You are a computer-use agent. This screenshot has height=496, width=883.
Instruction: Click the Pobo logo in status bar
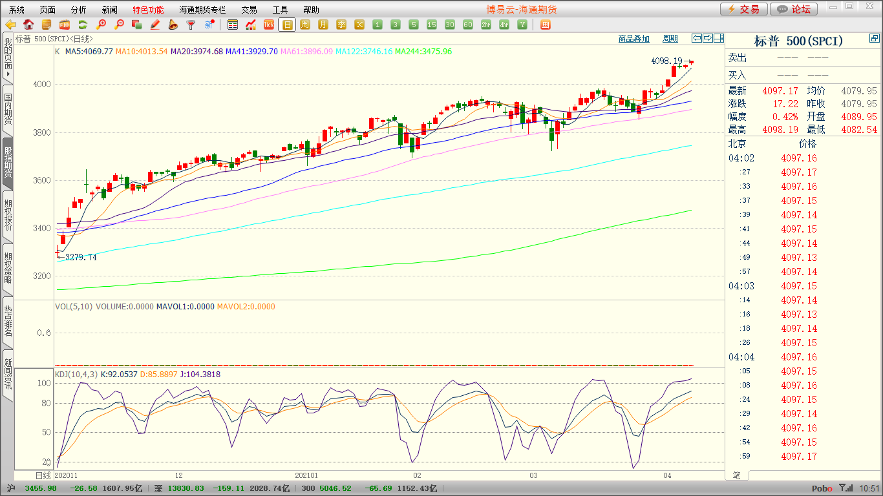pyautogui.click(x=822, y=489)
